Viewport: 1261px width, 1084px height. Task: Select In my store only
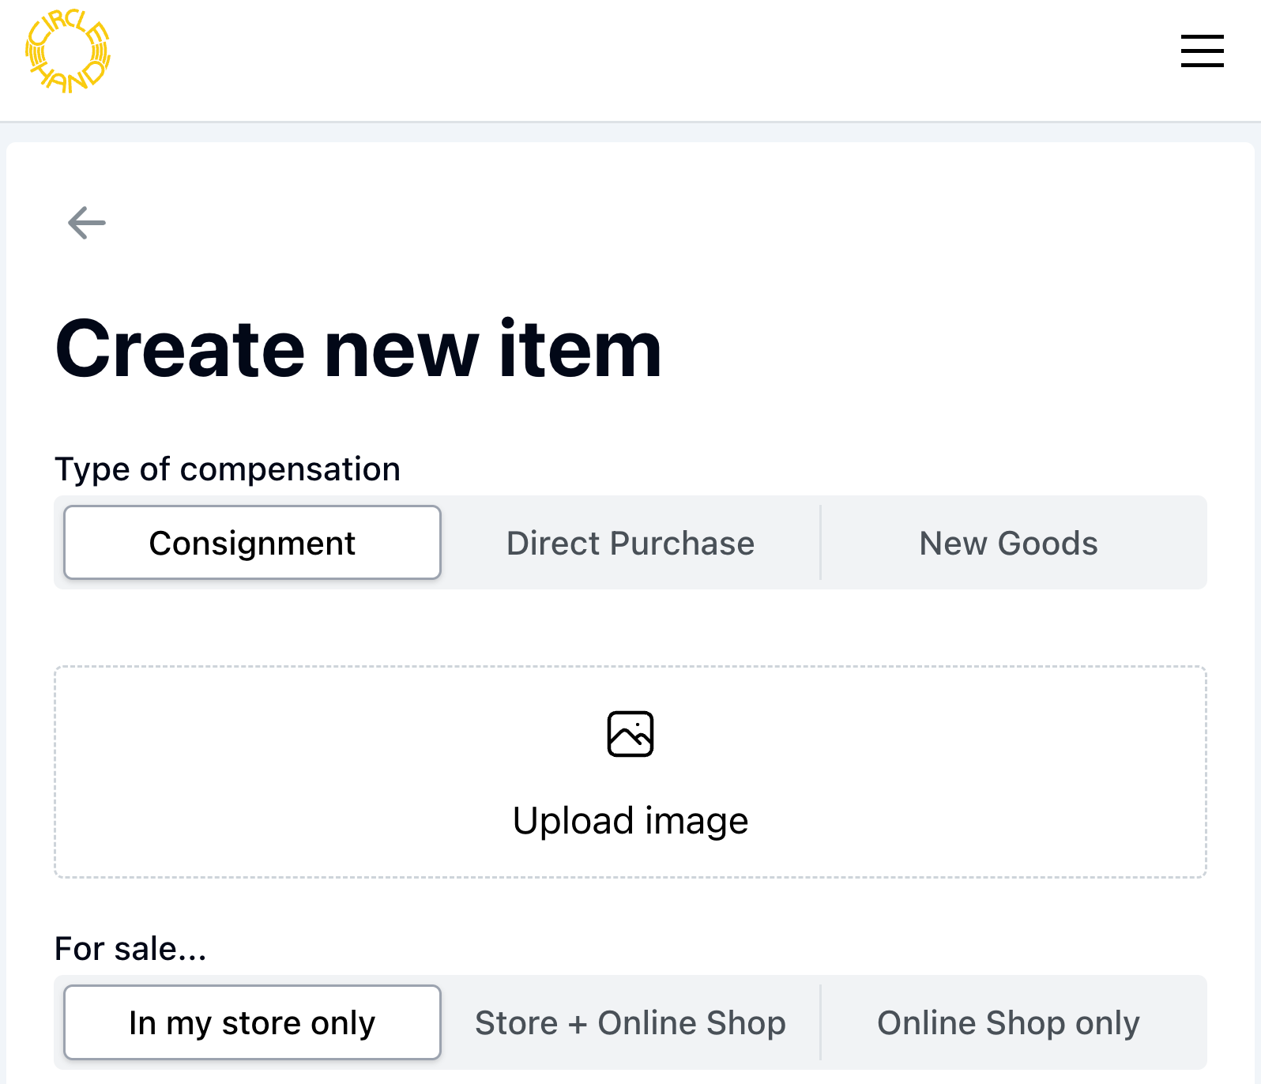252,1022
